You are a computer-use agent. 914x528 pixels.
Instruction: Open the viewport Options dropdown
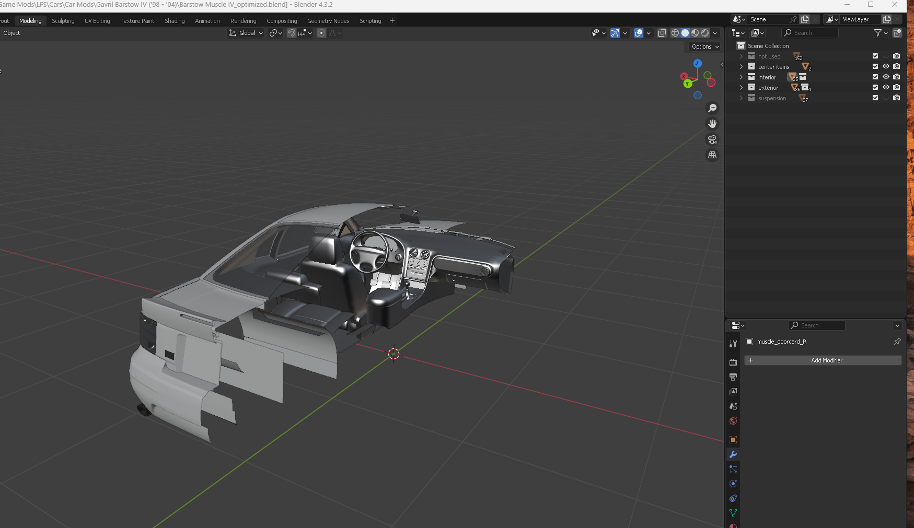[x=705, y=46]
